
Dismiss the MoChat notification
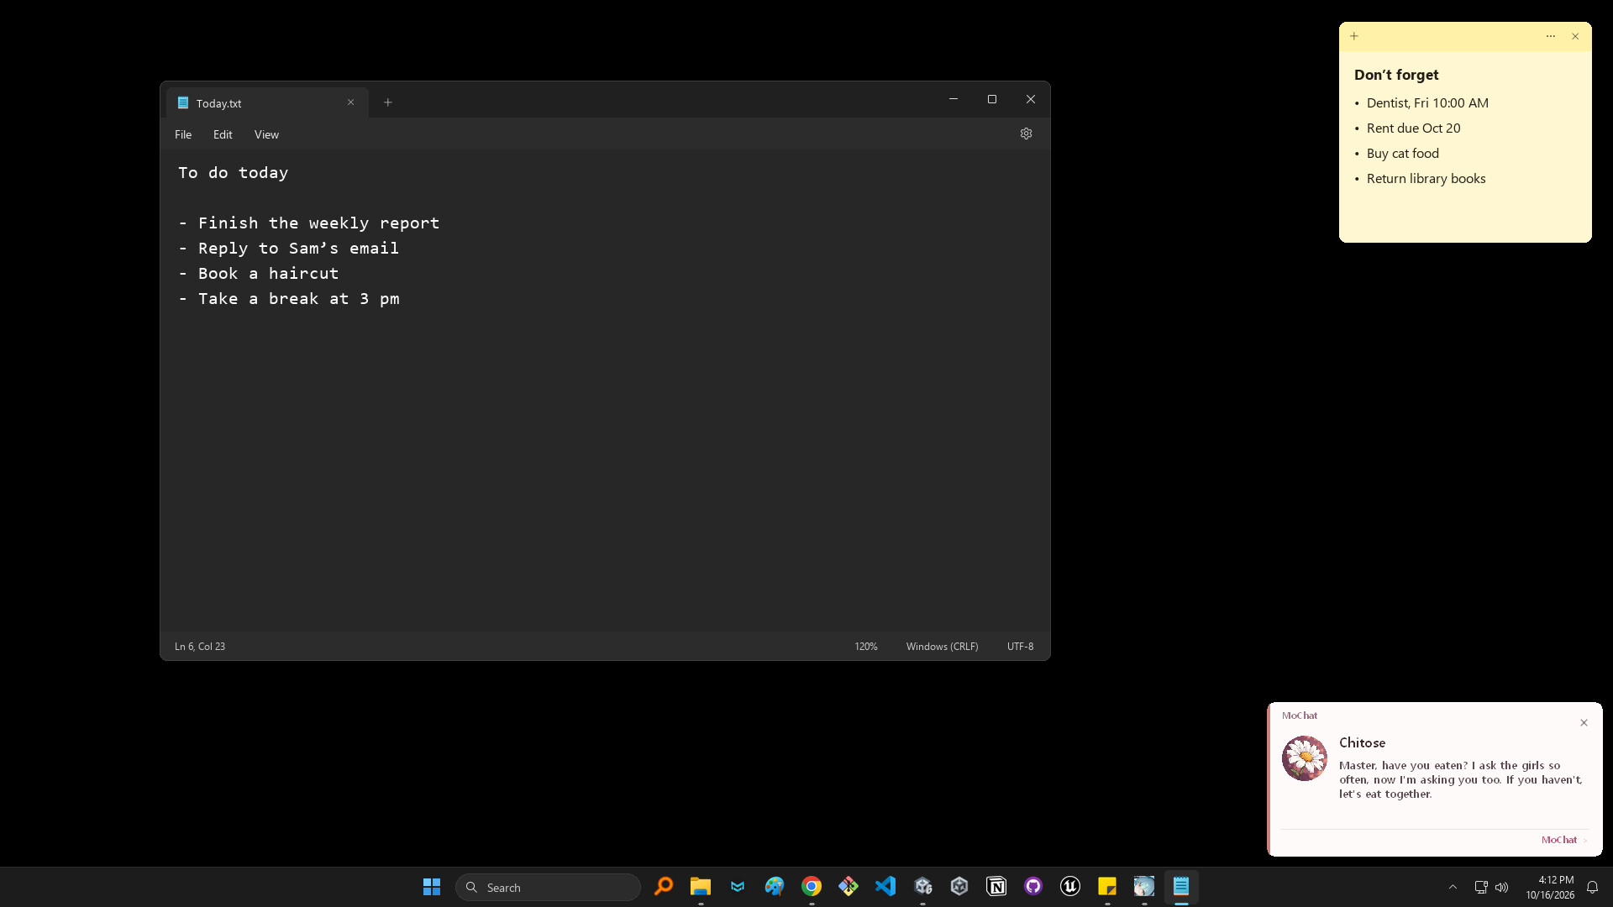coord(1584,723)
